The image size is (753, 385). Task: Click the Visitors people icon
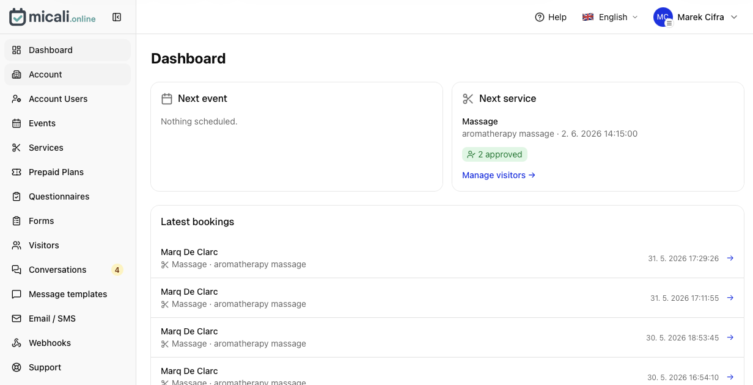[17, 245]
